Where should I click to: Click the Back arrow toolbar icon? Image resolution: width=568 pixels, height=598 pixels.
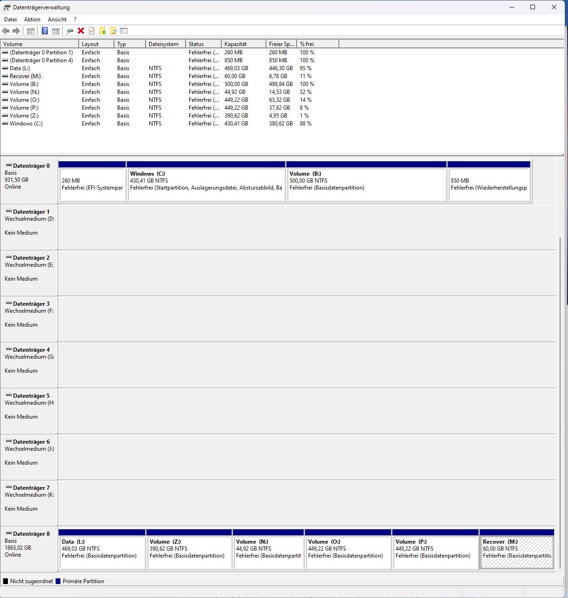(x=6, y=31)
